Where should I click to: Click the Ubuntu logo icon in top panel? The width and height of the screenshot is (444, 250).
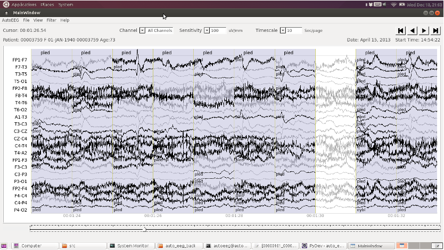[x=6, y=5]
